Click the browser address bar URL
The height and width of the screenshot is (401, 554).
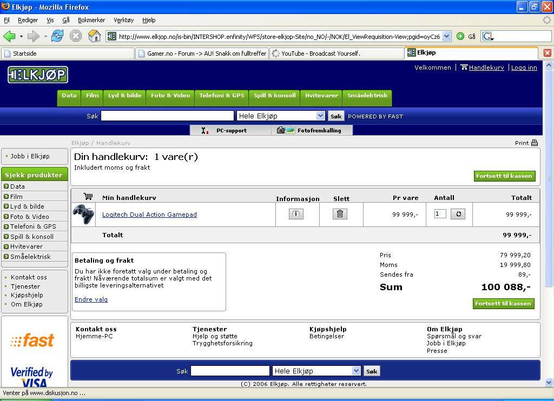[x=279, y=36]
